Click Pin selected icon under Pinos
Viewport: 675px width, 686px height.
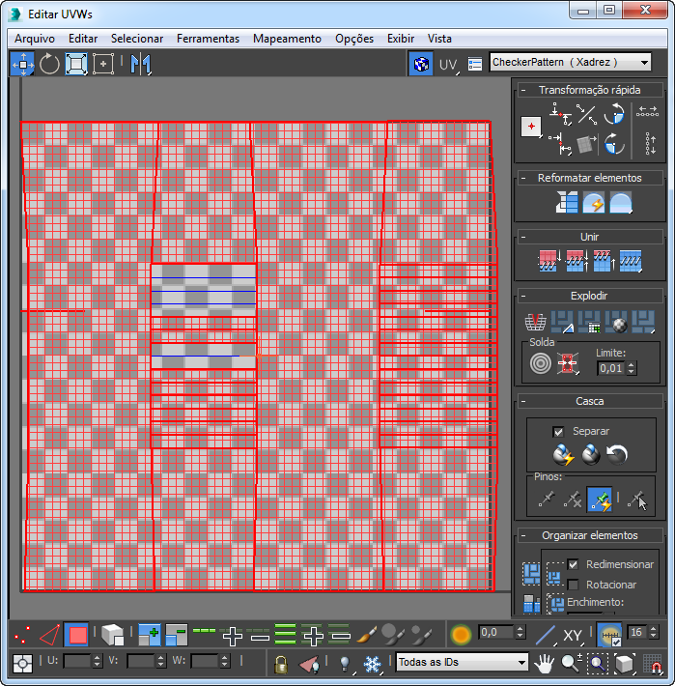click(547, 499)
